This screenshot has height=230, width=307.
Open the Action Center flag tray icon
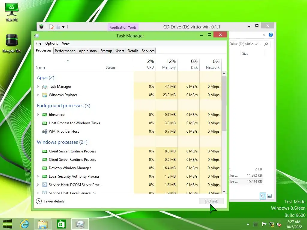tap(264, 224)
